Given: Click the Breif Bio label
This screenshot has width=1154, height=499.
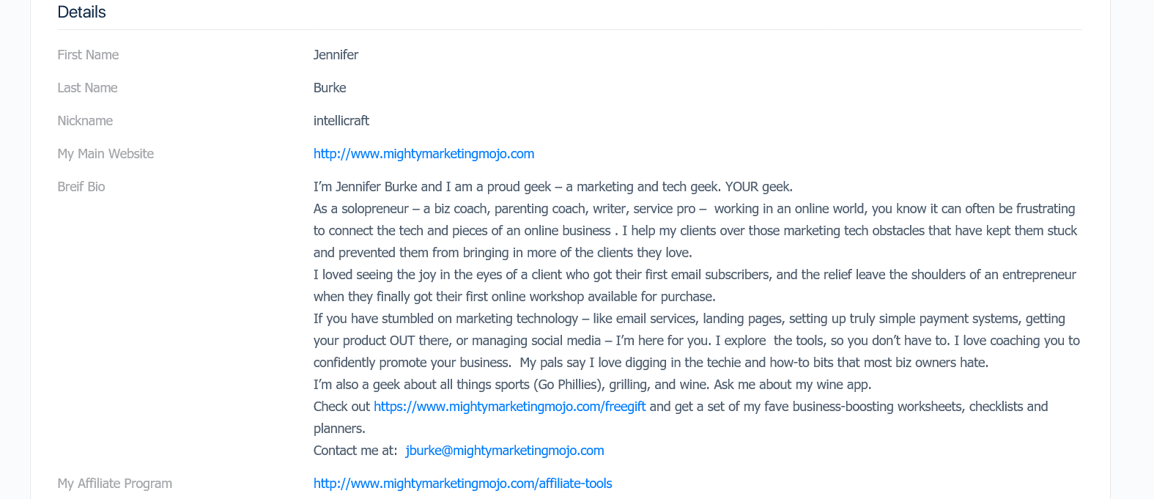Looking at the screenshot, I should coord(81,187).
